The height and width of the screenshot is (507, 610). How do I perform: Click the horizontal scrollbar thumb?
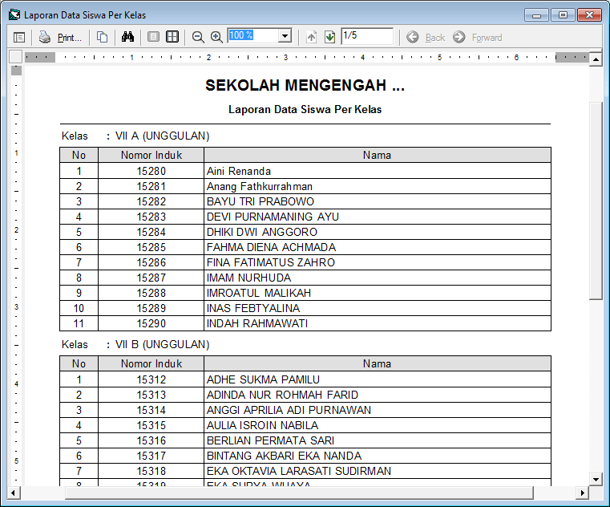click(299, 493)
